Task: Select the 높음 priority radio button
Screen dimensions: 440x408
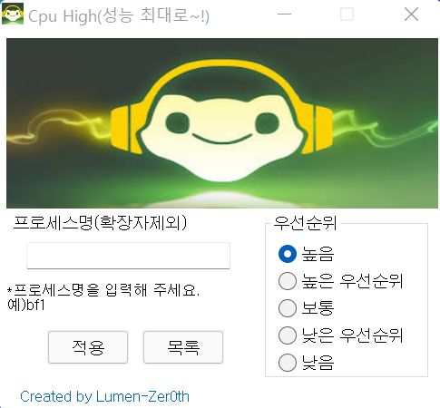Action: [x=288, y=254]
